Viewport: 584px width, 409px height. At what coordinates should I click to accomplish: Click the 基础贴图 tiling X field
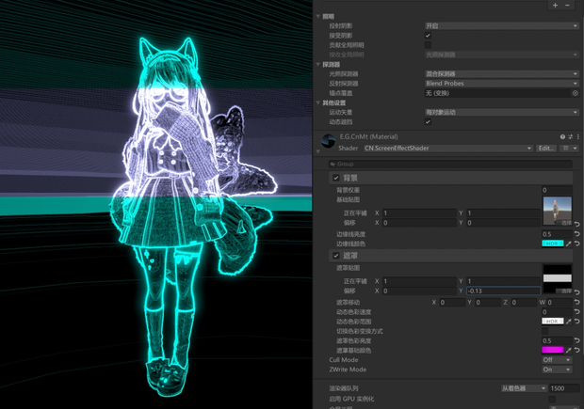(x=419, y=213)
